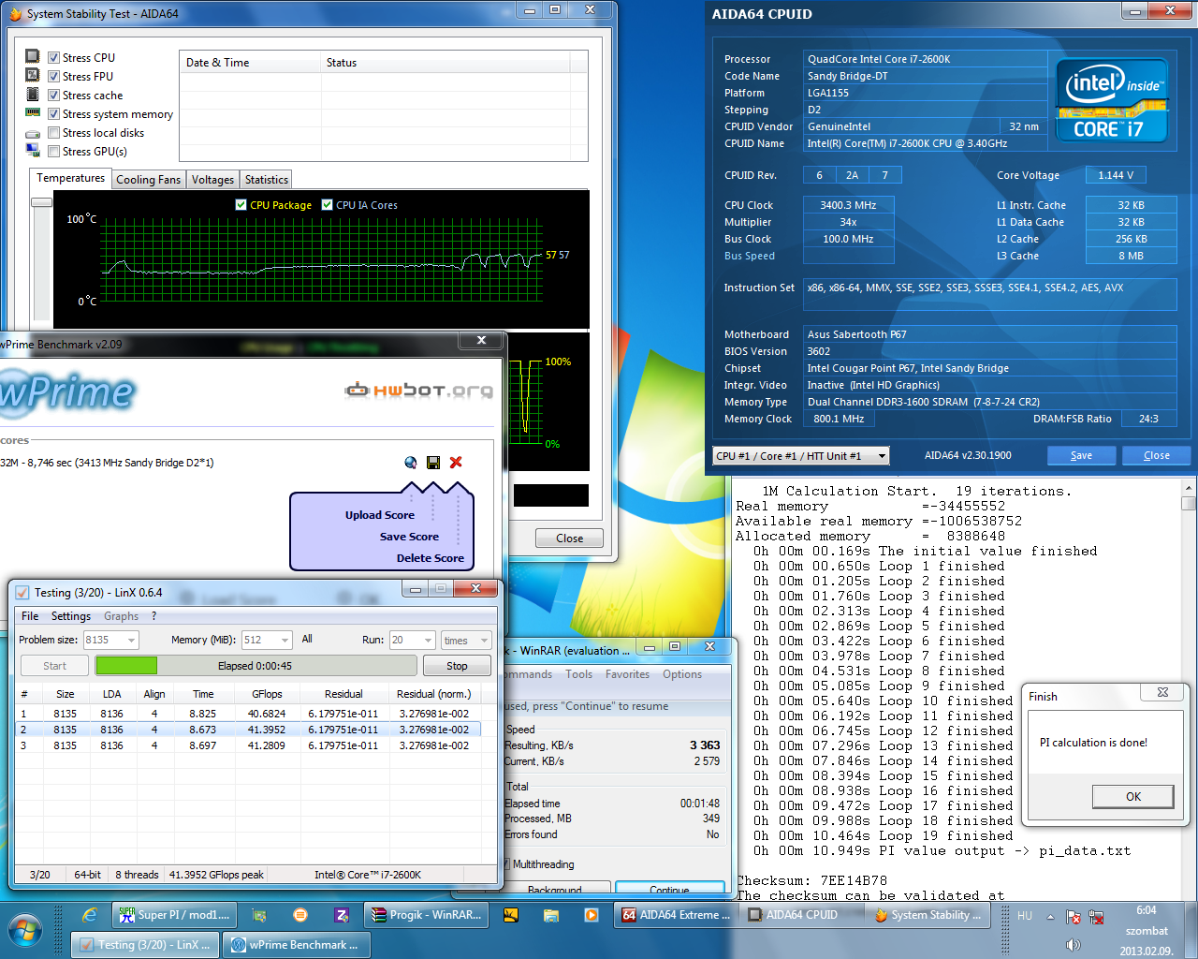Viewport: 1198px width, 959px height.
Task: Click the Super PI window vertical scrollbar
Action: tap(1189, 688)
